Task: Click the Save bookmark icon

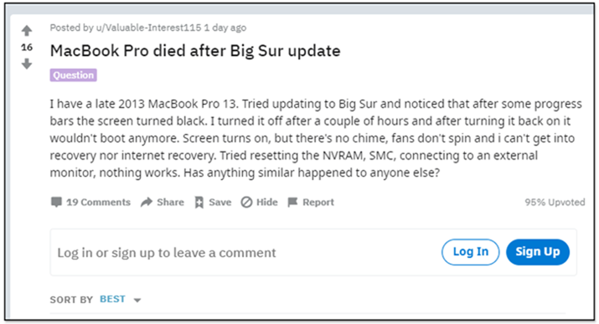Action: point(199,203)
